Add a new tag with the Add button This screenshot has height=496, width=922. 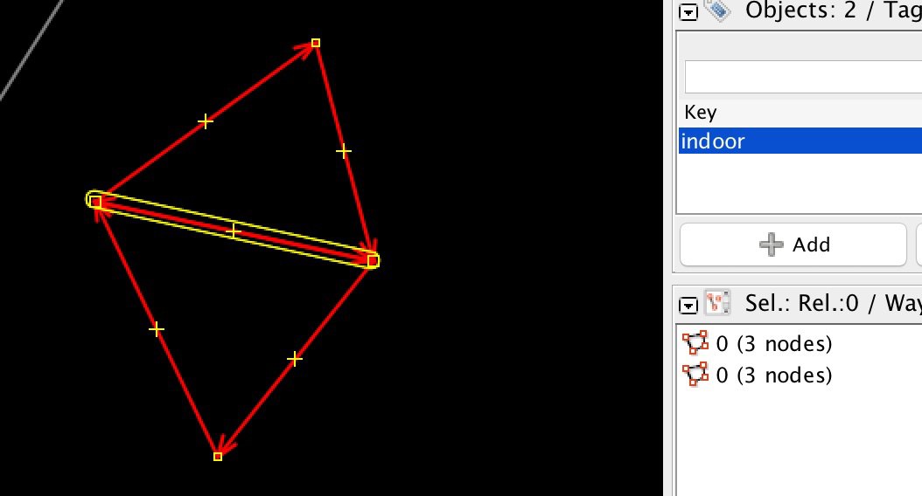point(793,245)
